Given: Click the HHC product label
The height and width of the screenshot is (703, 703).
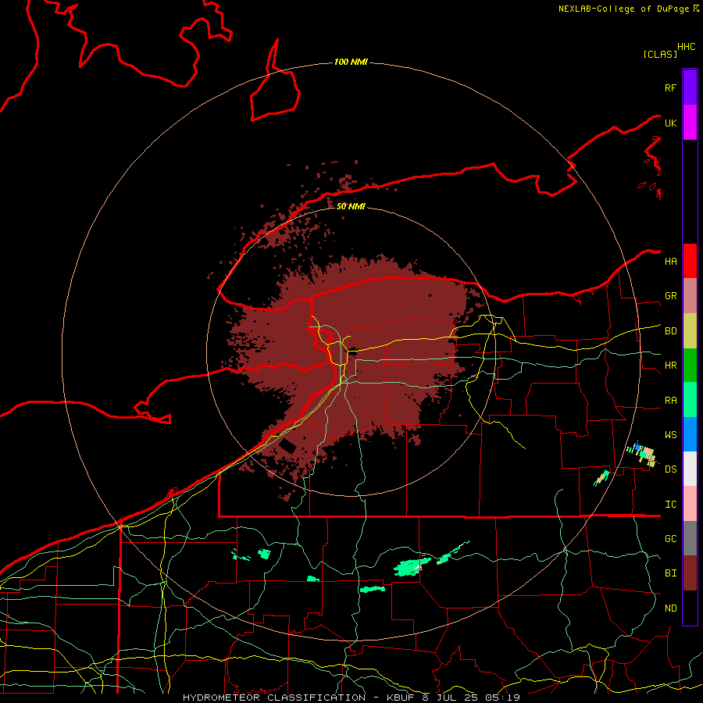Looking at the screenshot, I should click(x=687, y=47).
